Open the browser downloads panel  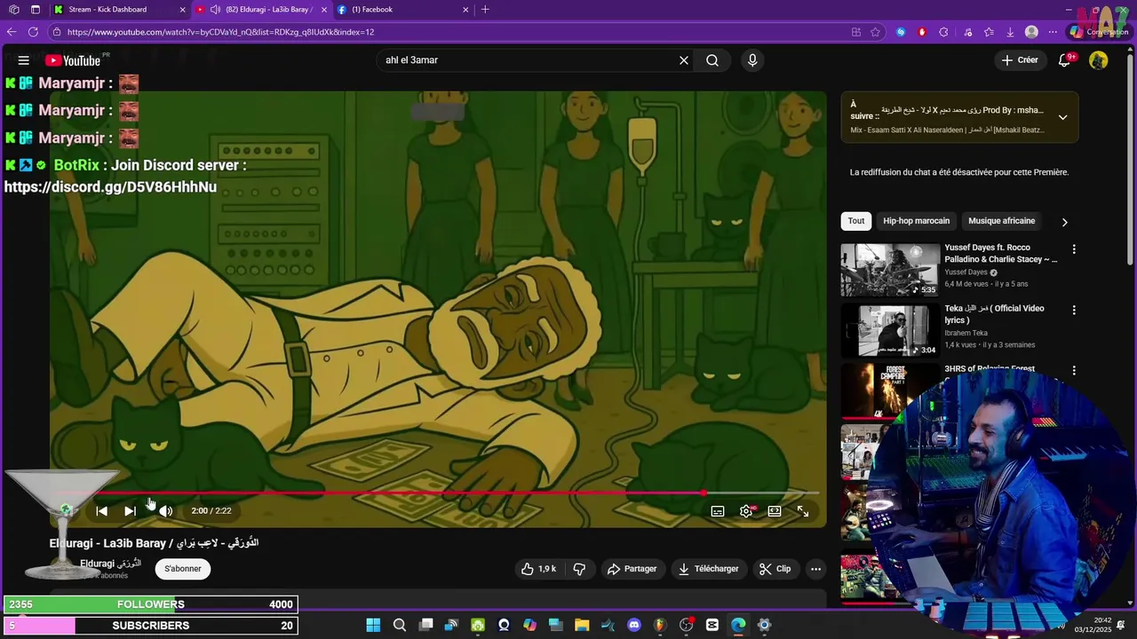tap(1010, 32)
